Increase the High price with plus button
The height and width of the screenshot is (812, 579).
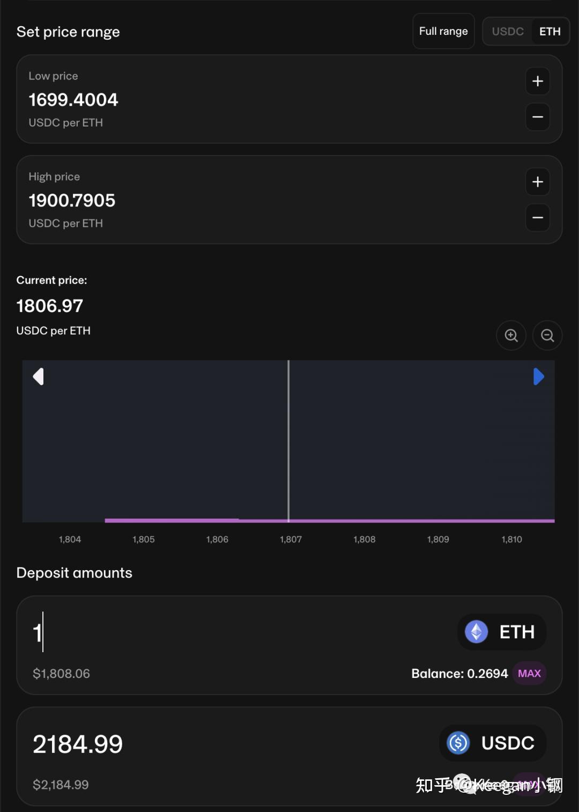pos(538,182)
